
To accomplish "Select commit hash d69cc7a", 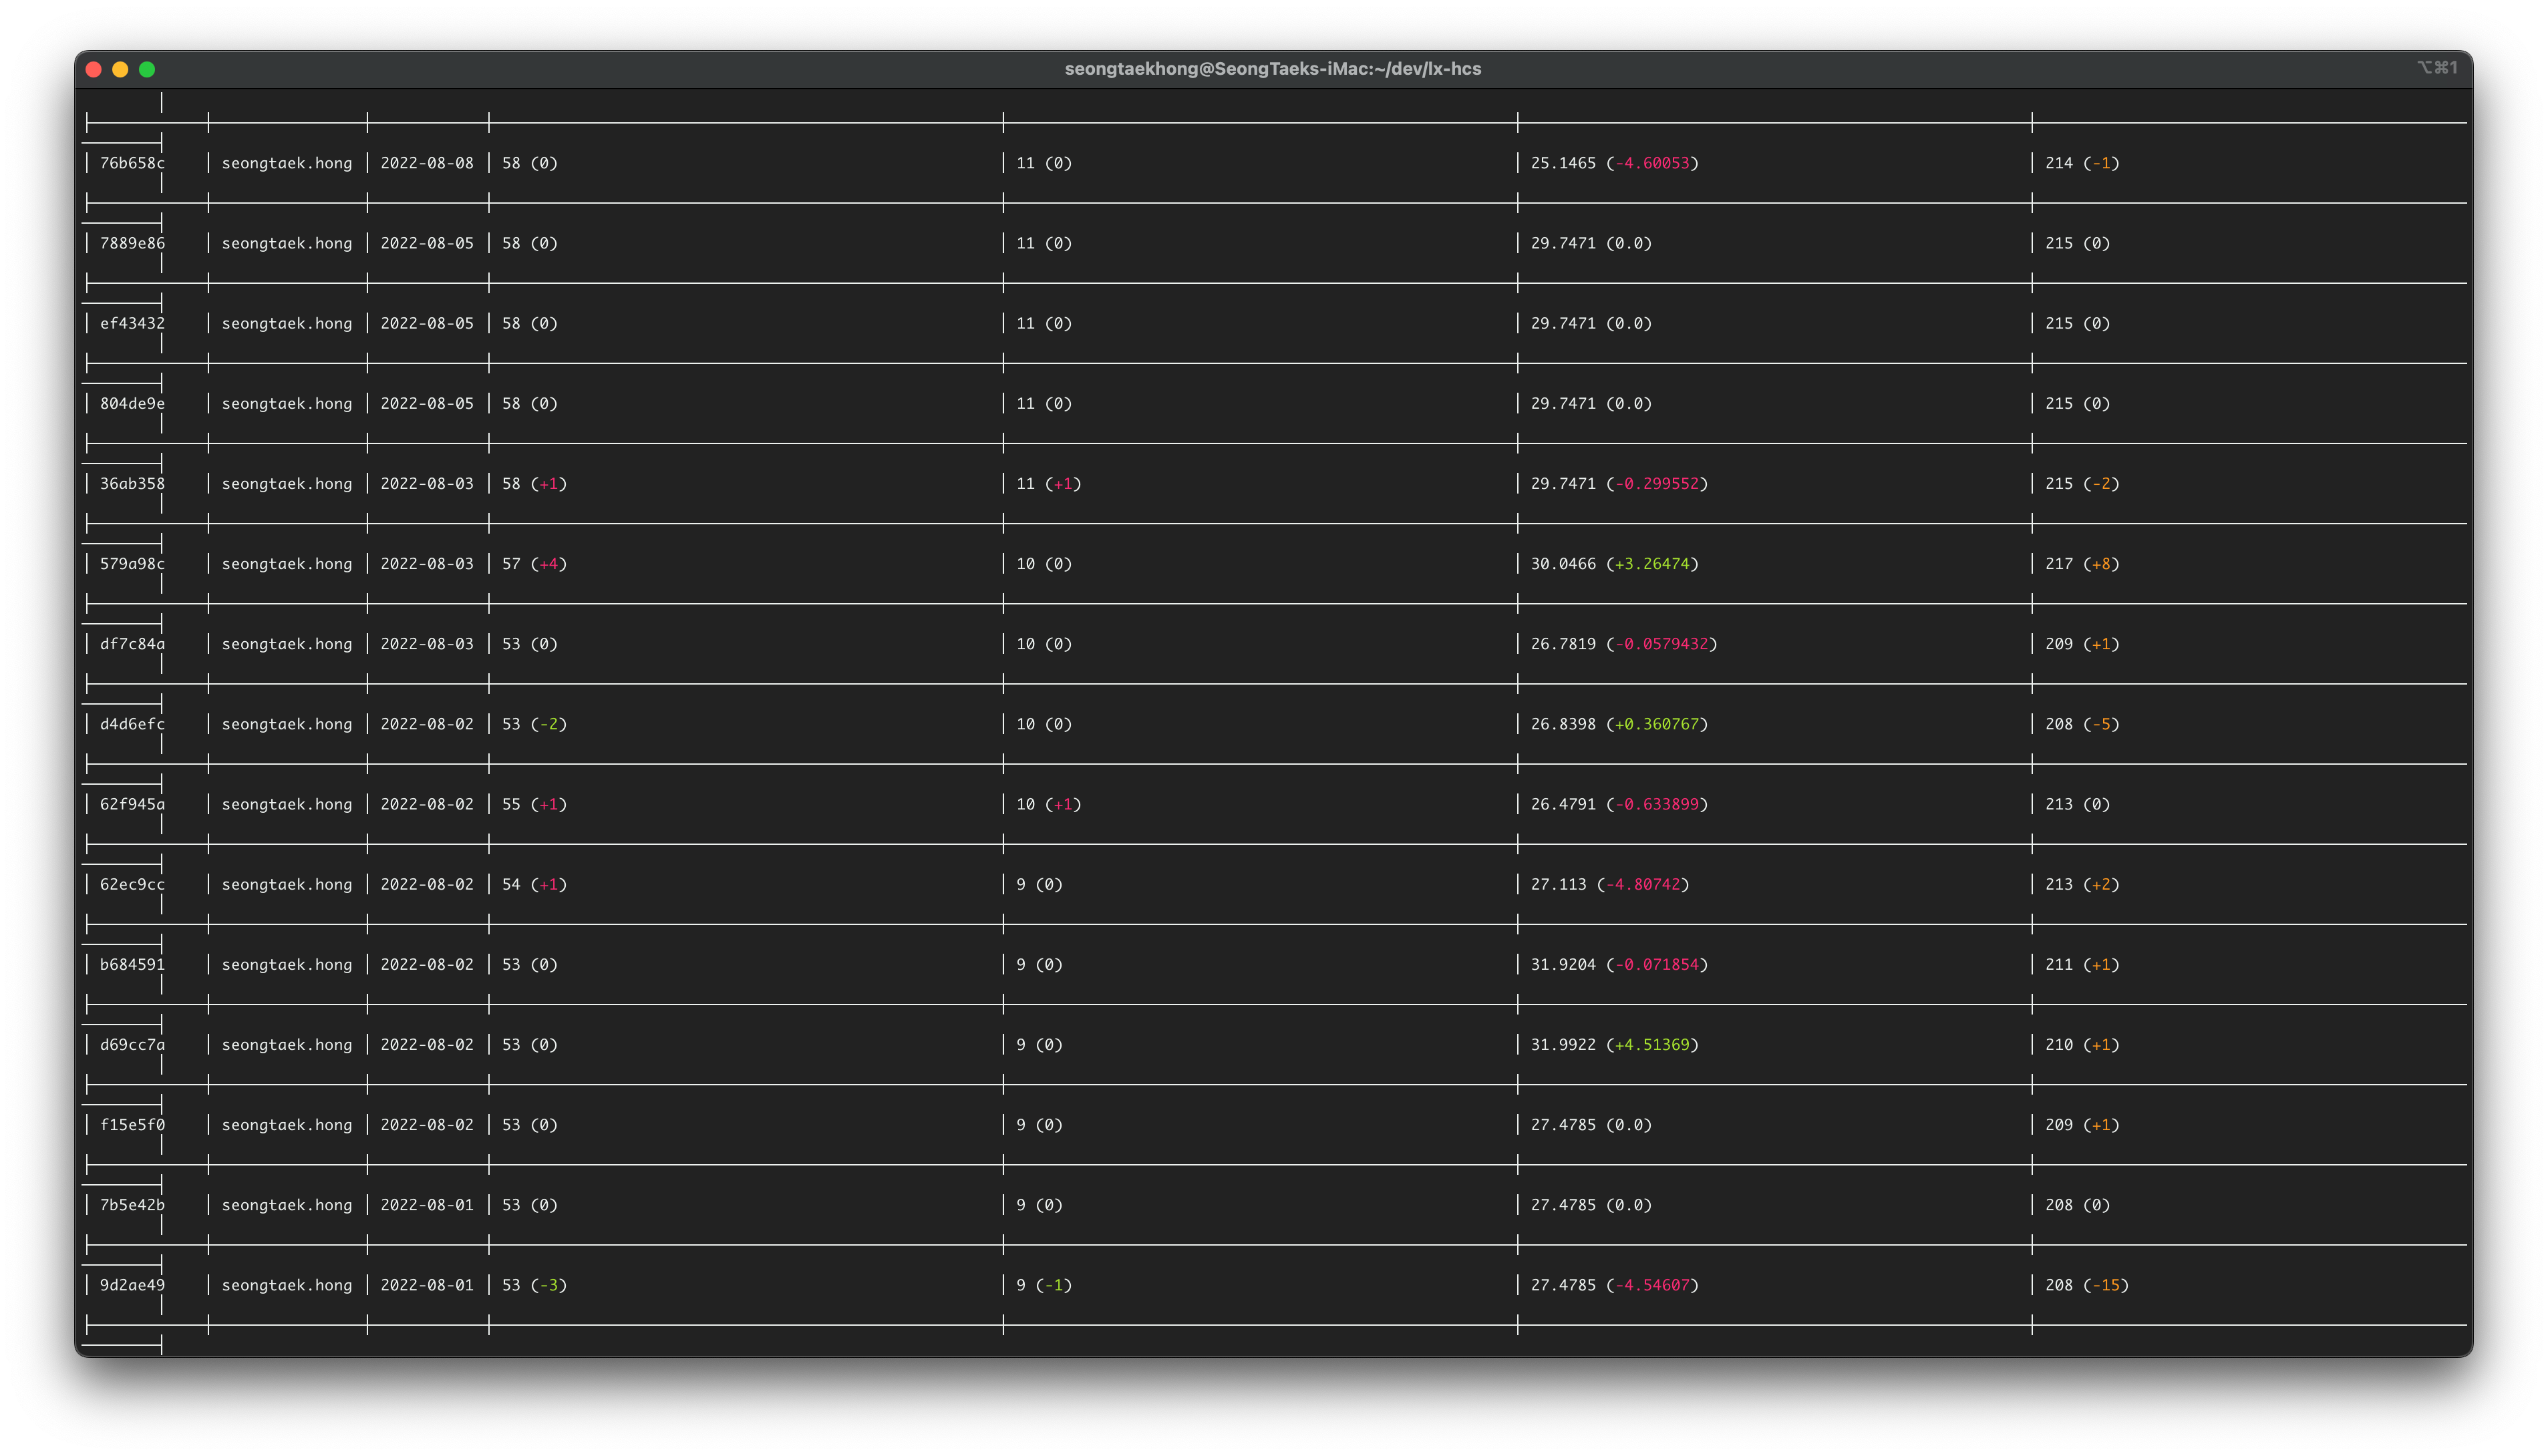I will pyautogui.click(x=132, y=1044).
